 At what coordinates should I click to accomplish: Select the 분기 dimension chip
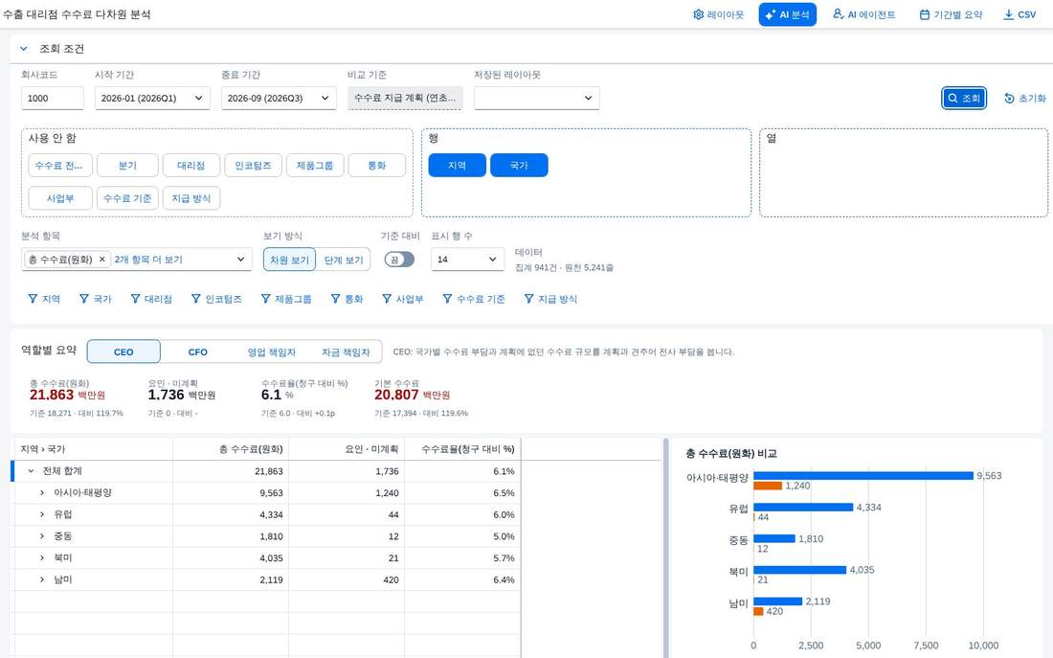pos(127,166)
